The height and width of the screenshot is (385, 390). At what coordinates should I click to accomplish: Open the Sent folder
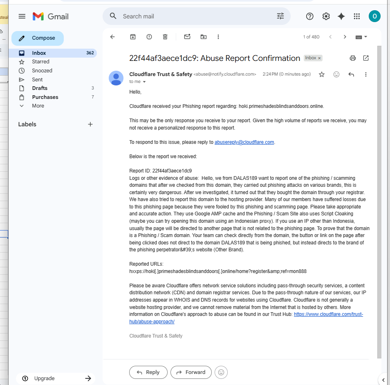(x=53, y=80)
